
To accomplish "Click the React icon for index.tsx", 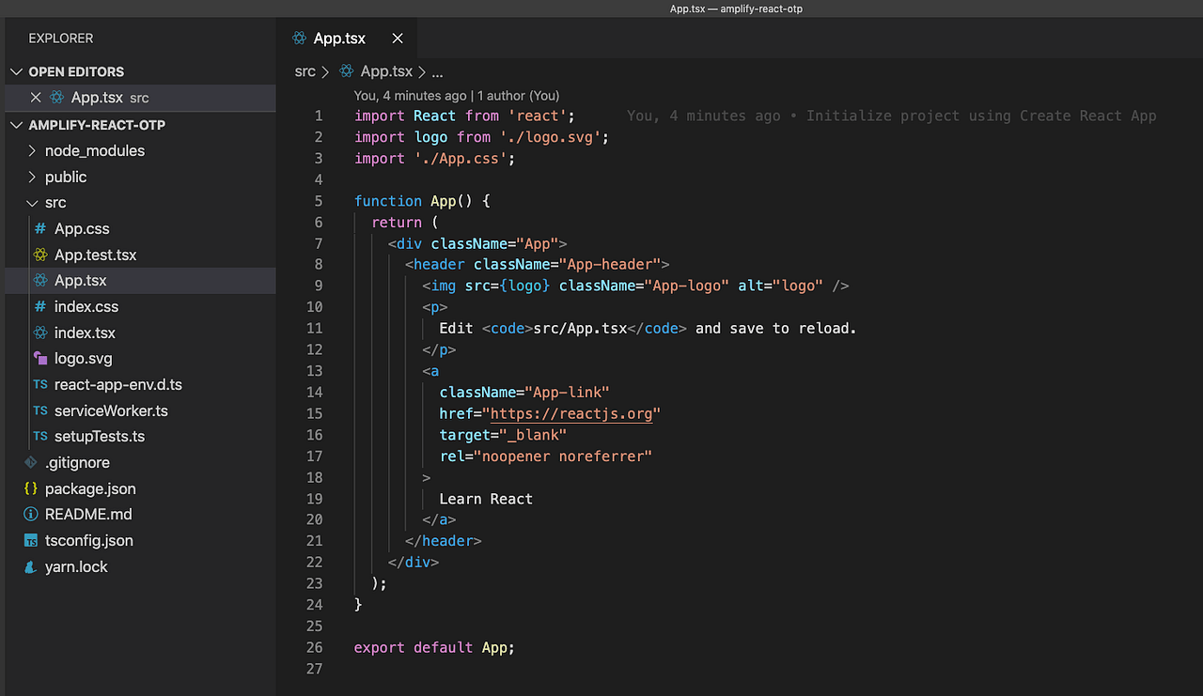I will (39, 333).
